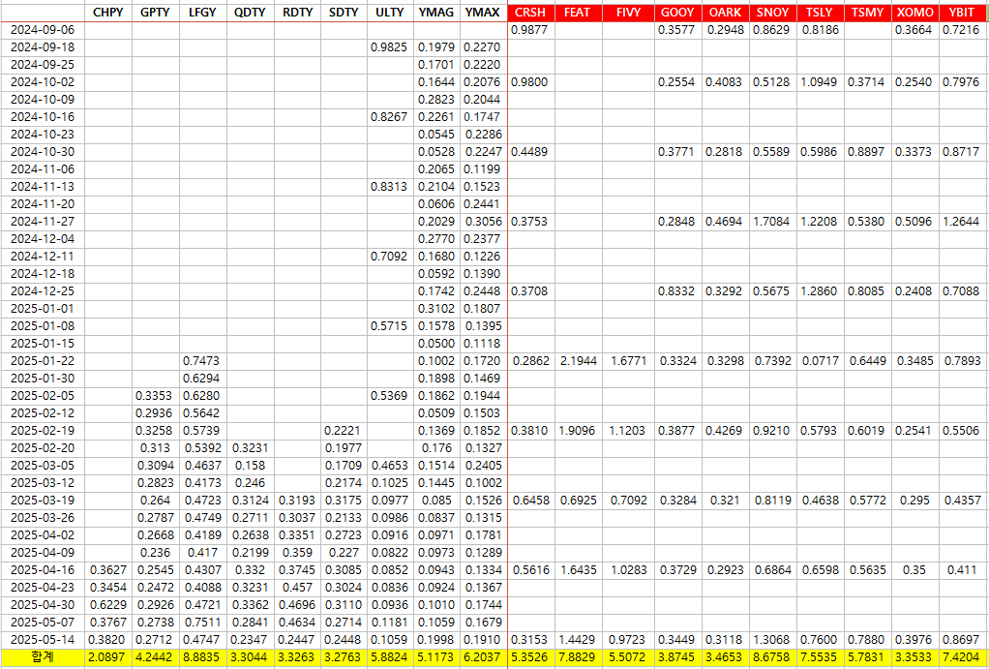Click TSMY value 0.8897

pyautogui.click(x=867, y=152)
